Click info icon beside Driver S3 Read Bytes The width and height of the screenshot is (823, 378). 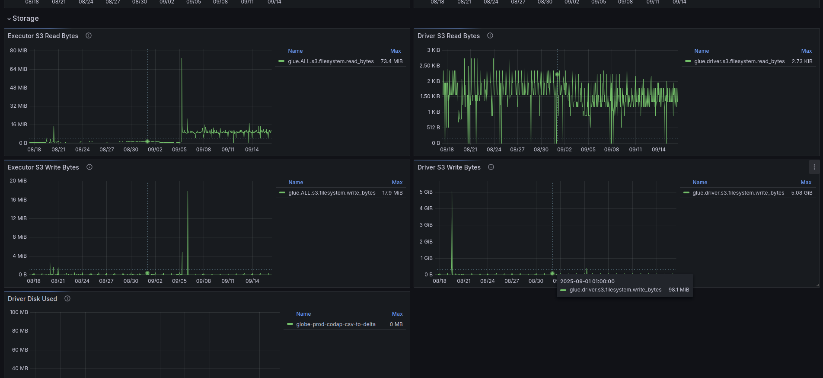click(490, 36)
